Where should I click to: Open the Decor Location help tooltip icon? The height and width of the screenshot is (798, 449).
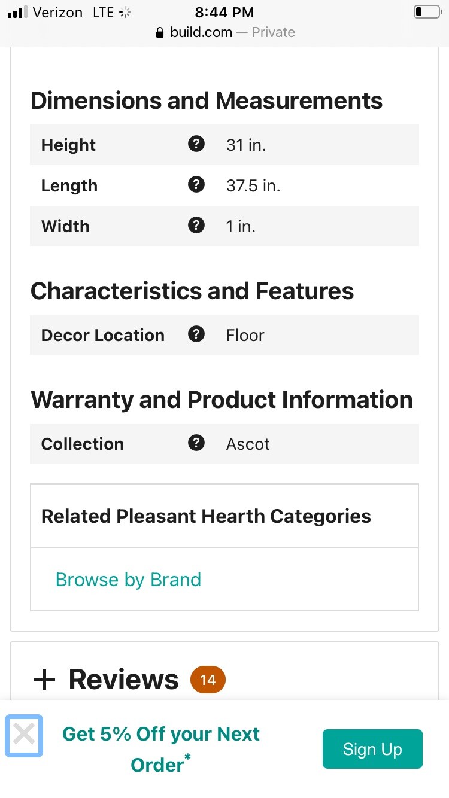pyautogui.click(x=196, y=334)
